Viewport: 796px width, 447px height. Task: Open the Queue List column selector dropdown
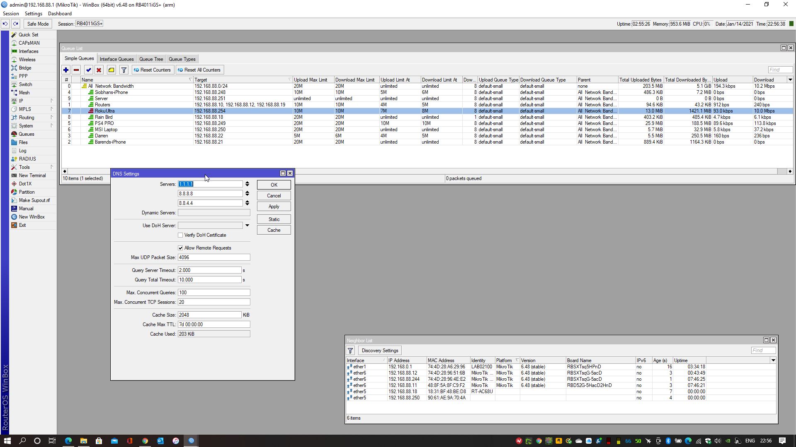coord(790,79)
